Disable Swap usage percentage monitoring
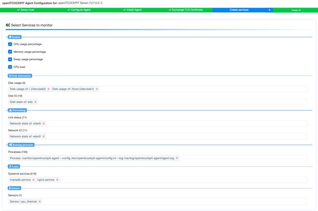This screenshot has height=211, width=318. click(10, 59)
